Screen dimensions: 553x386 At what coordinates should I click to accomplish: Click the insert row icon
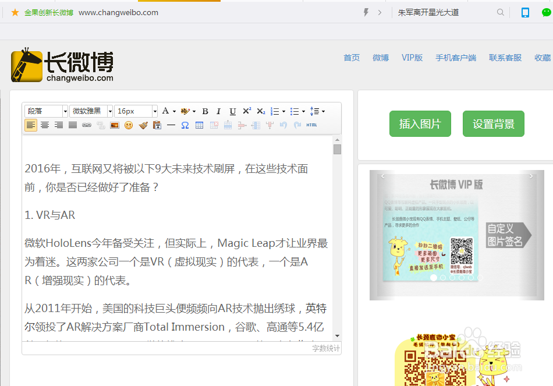coord(228,125)
